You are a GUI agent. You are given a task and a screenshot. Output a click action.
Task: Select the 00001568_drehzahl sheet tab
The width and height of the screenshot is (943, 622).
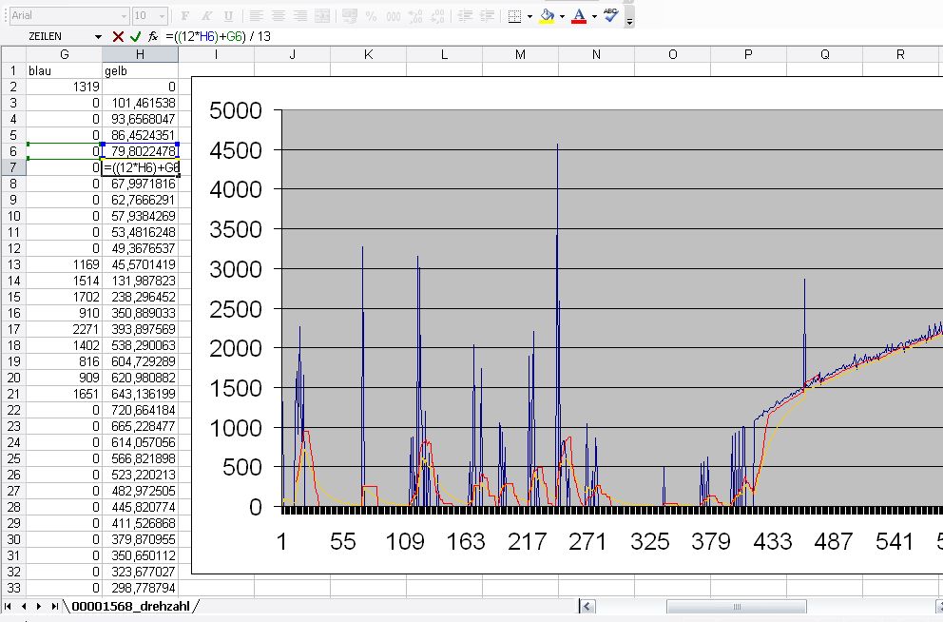130,606
